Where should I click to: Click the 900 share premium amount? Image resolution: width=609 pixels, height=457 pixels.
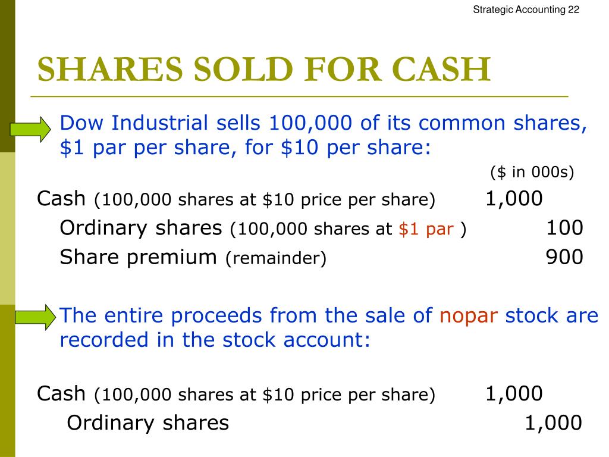tap(564, 257)
